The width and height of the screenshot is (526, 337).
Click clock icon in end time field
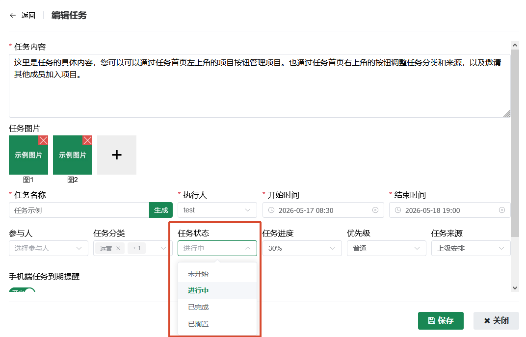398,210
